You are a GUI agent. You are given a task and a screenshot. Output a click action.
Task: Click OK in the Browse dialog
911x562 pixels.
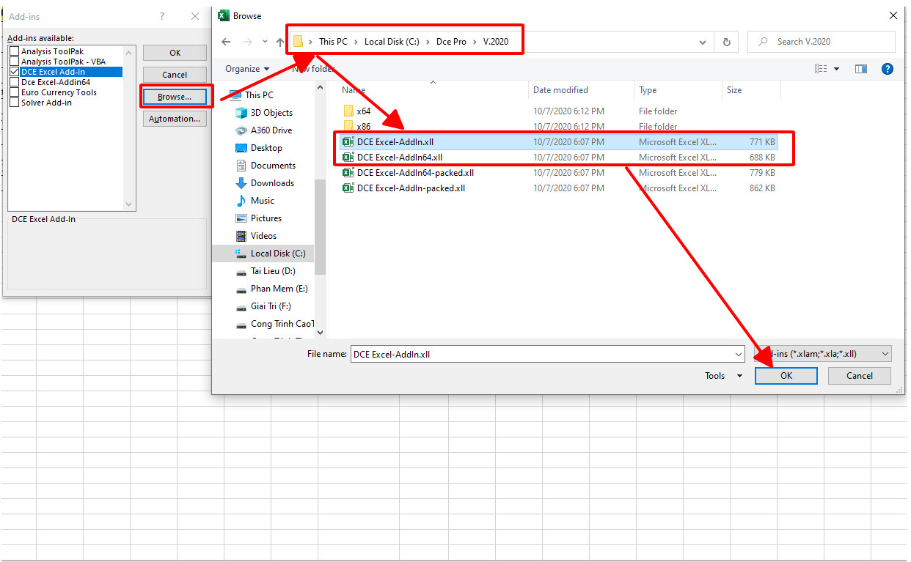pyautogui.click(x=786, y=376)
